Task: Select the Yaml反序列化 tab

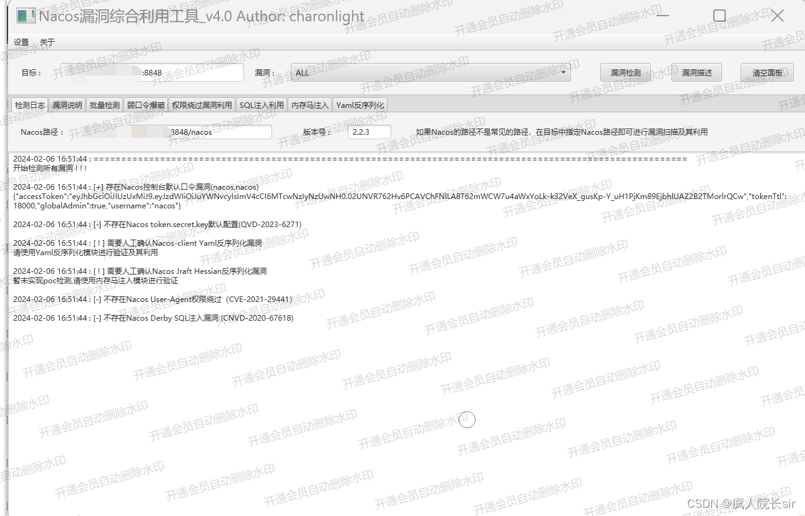Action: [x=360, y=105]
